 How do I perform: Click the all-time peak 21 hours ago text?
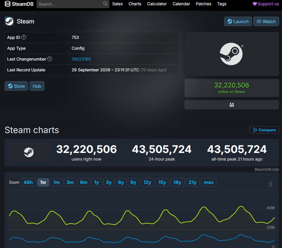237,159
